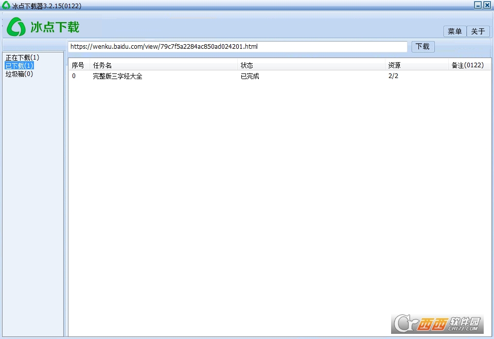Viewport: 494px width, 339px height.
Task: Select 已下载(1) in the sidebar
Action: pyautogui.click(x=19, y=66)
